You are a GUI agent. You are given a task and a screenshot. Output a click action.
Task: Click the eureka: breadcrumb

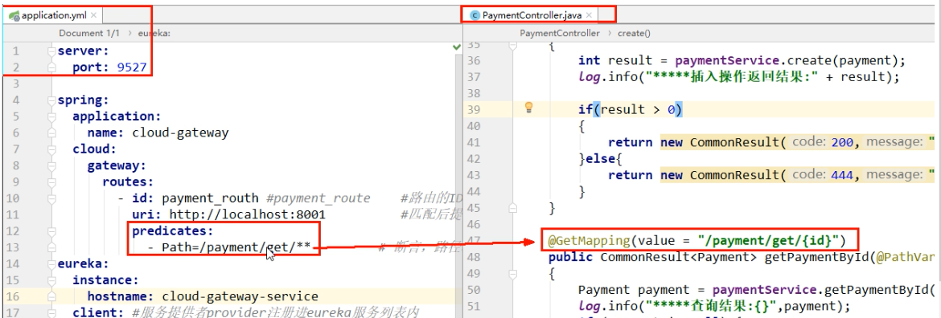(154, 34)
